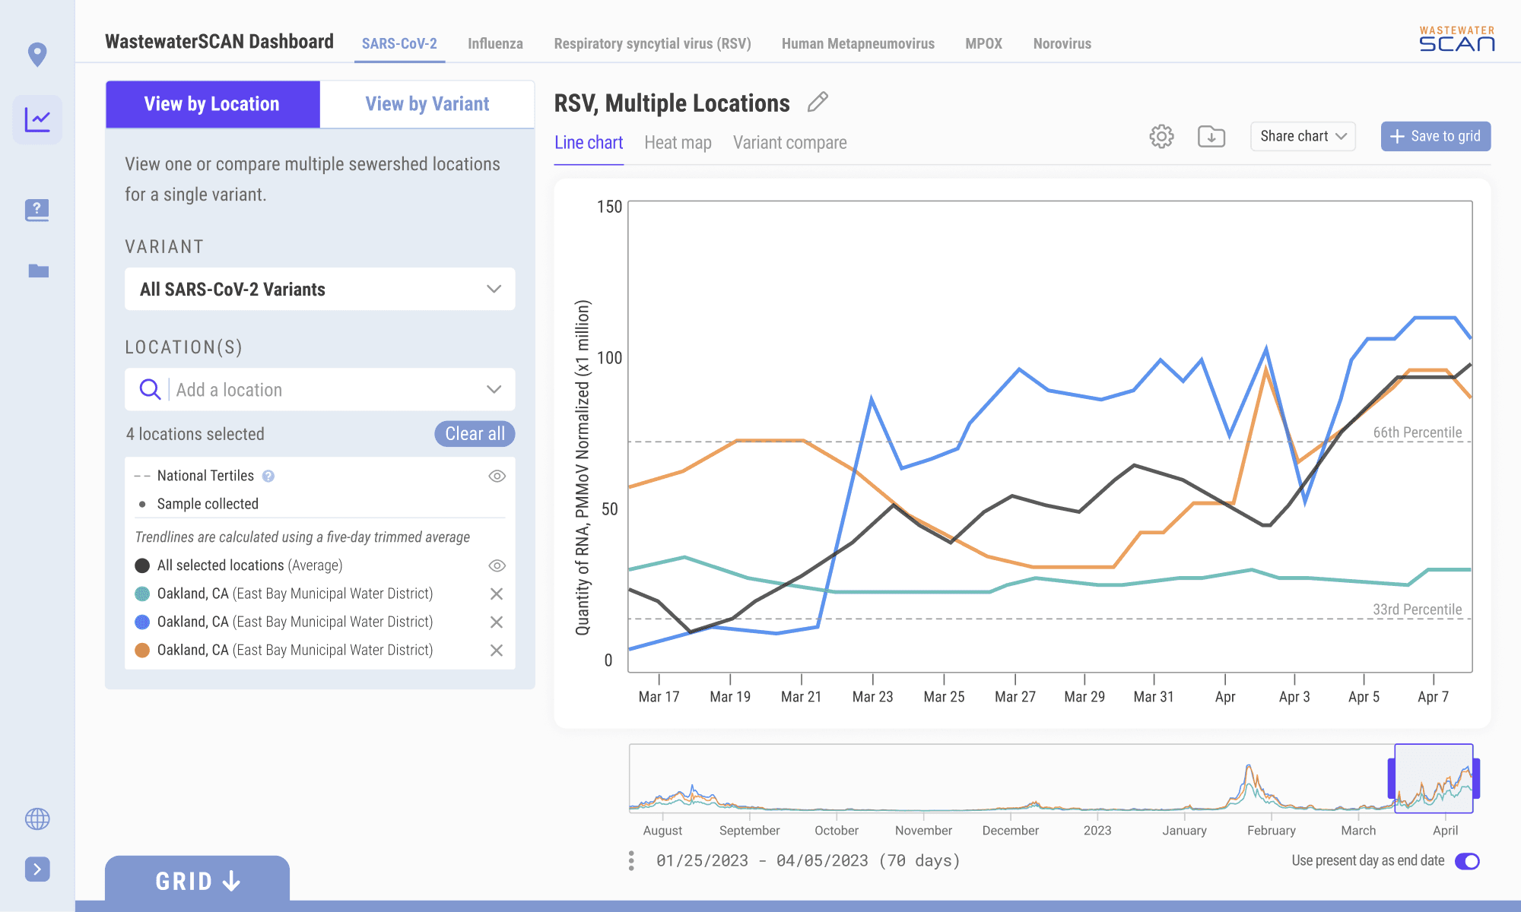Open the globe language icon
Viewport: 1521px width, 912px height.
click(37, 819)
